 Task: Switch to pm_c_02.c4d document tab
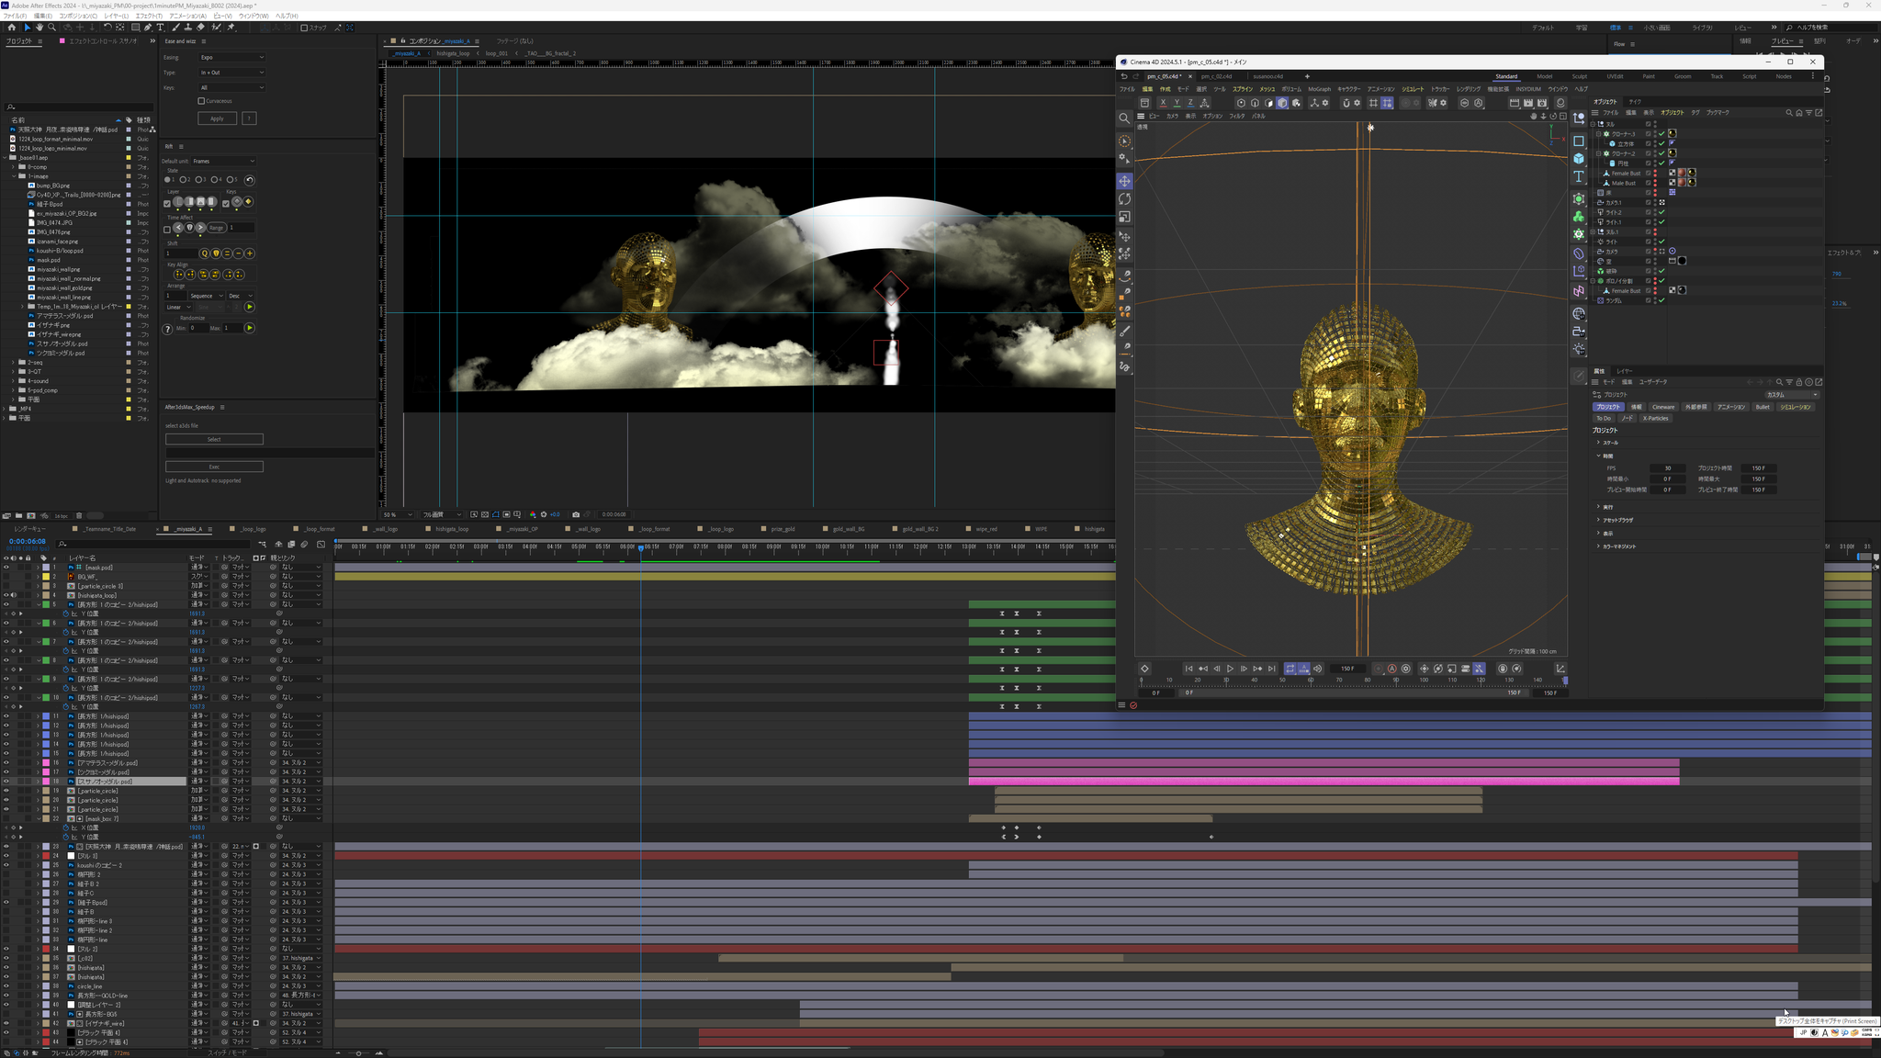[x=1216, y=76]
